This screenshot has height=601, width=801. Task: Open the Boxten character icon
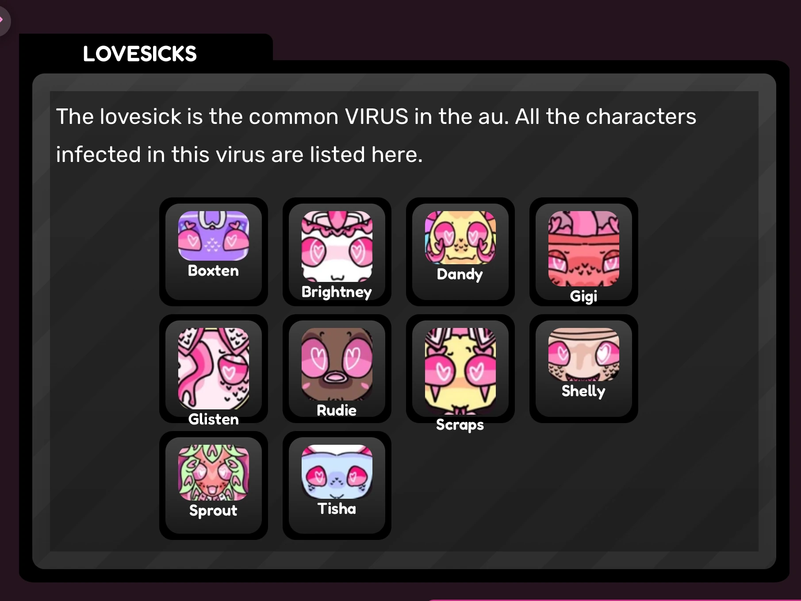(x=213, y=235)
